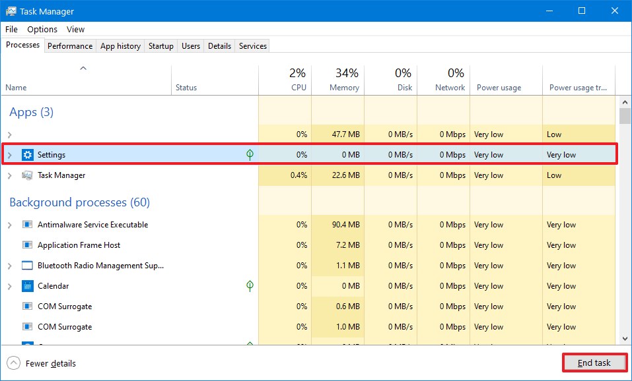Toggle sort order with the Name column arrow
632x381 pixels.
coord(83,69)
